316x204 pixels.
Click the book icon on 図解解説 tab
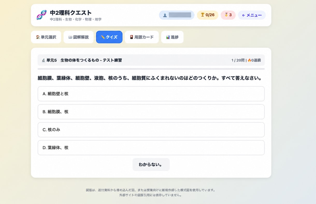pyautogui.click(x=70, y=37)
